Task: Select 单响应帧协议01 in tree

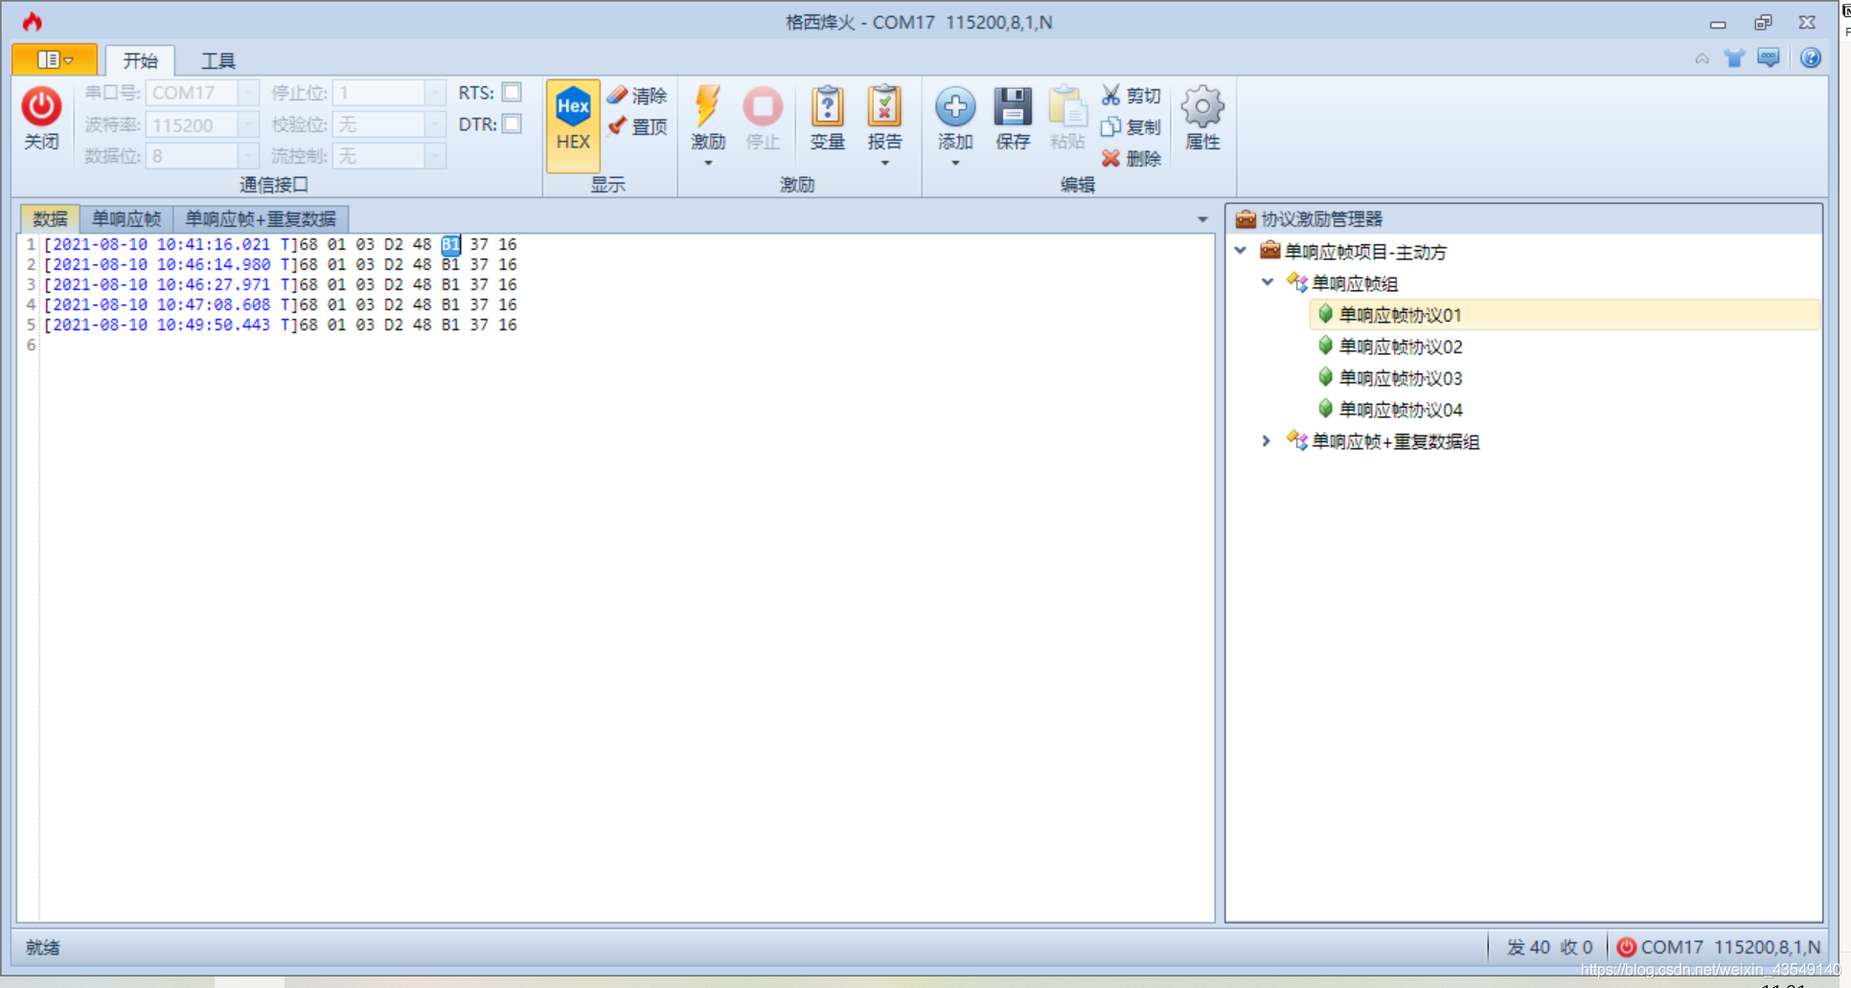Action: tap(1564, 315)
